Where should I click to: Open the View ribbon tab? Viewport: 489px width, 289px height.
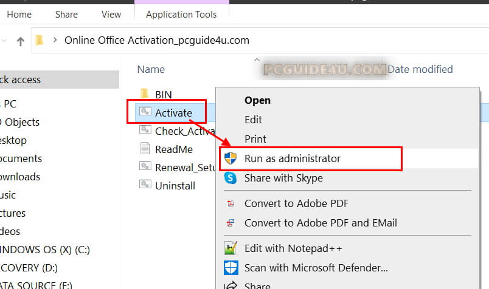coord(111,14)
